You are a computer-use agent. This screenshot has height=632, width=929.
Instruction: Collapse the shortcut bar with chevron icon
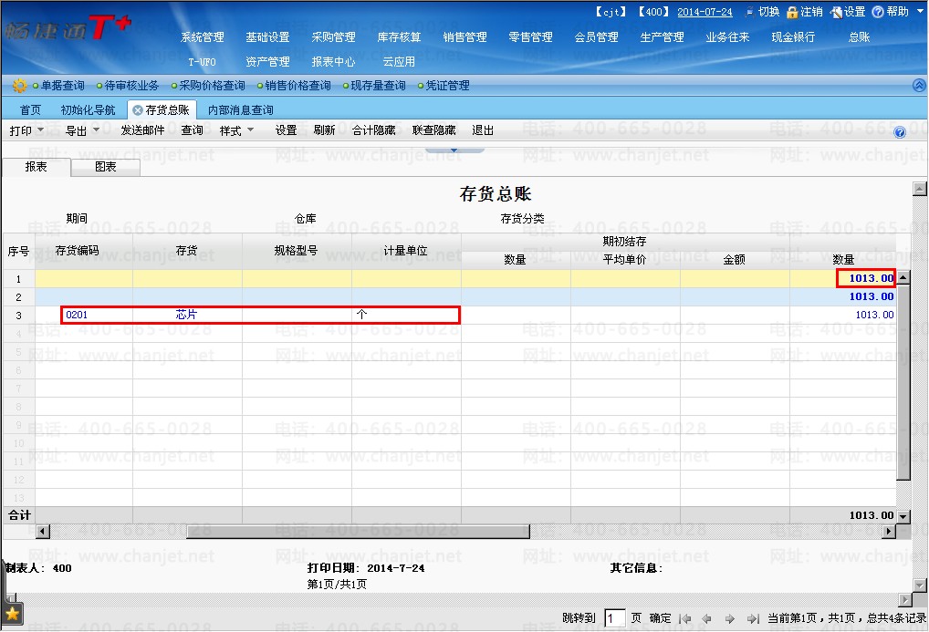919,86
